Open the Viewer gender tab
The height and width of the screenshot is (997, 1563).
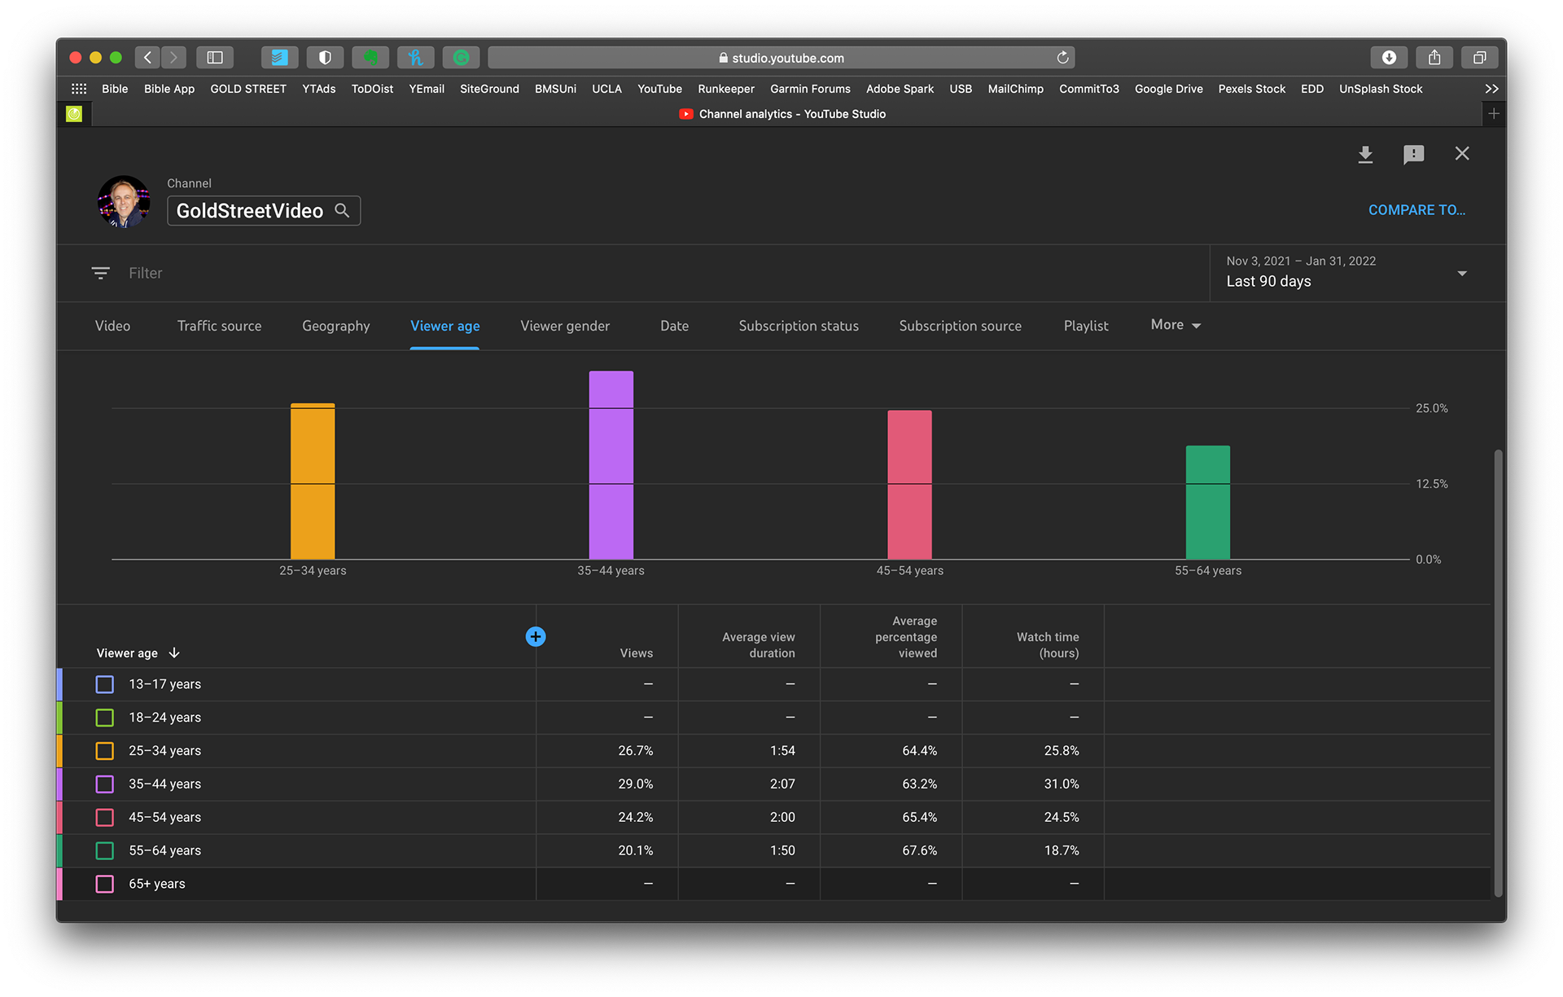[565, 326]
